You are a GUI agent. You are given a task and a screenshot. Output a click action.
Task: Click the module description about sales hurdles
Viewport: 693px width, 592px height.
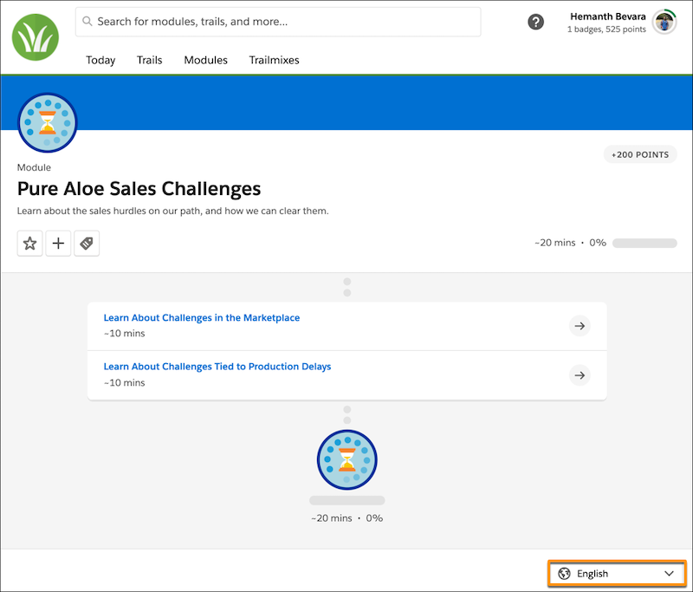(172, 211)
